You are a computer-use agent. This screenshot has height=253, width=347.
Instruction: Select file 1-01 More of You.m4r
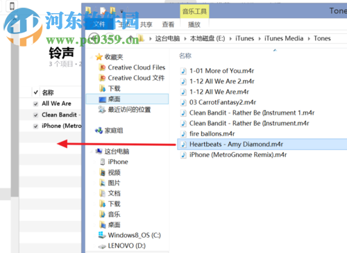[221, 71]
